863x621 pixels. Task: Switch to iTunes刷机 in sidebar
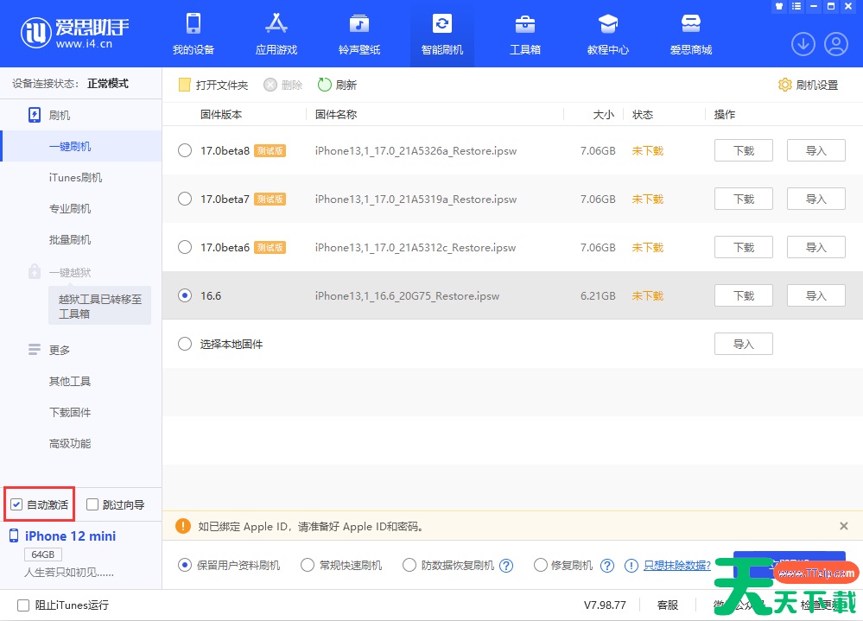click(x=76, y=177)
